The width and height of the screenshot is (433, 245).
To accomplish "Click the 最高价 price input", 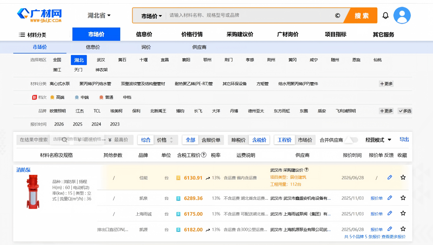I will pyautogui.click(x=121, y=140).
